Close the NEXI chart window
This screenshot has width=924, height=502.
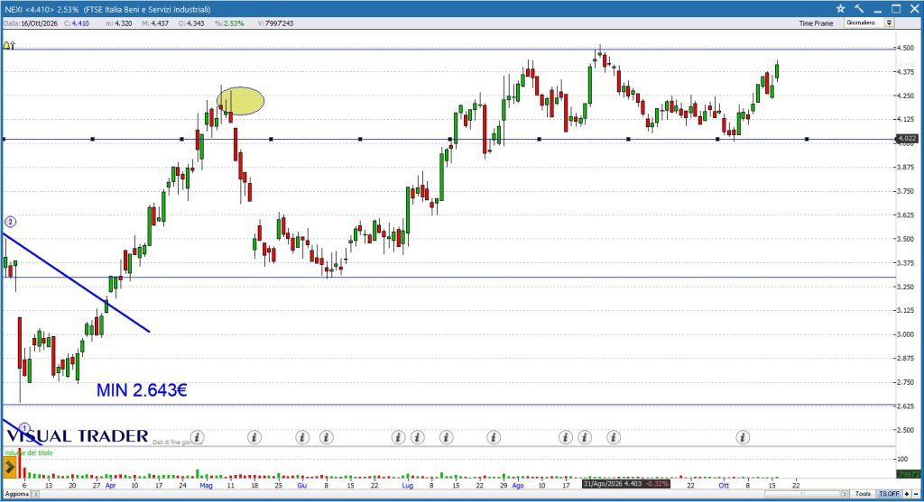pyautogui.click(x=914, y=8)
